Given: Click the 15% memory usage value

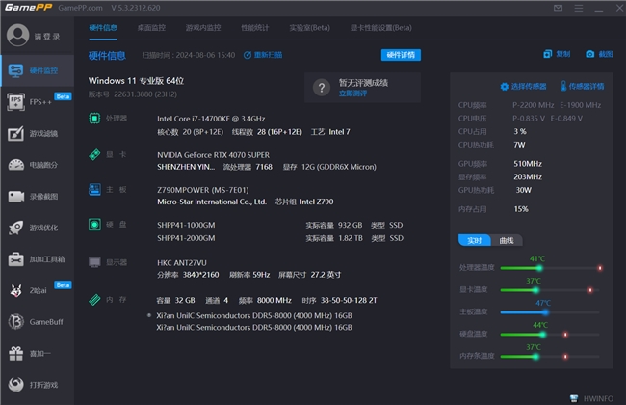Looking at the screenshot, I should point(521,209).
